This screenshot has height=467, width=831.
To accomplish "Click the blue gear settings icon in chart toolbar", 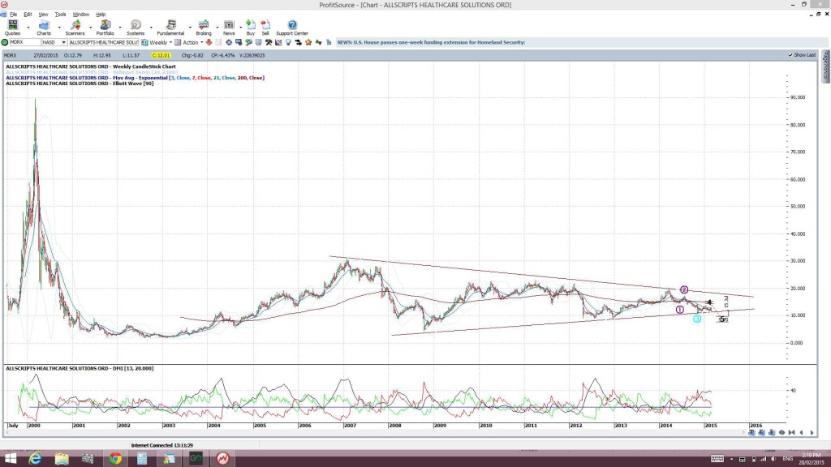I will coord(229,42).
